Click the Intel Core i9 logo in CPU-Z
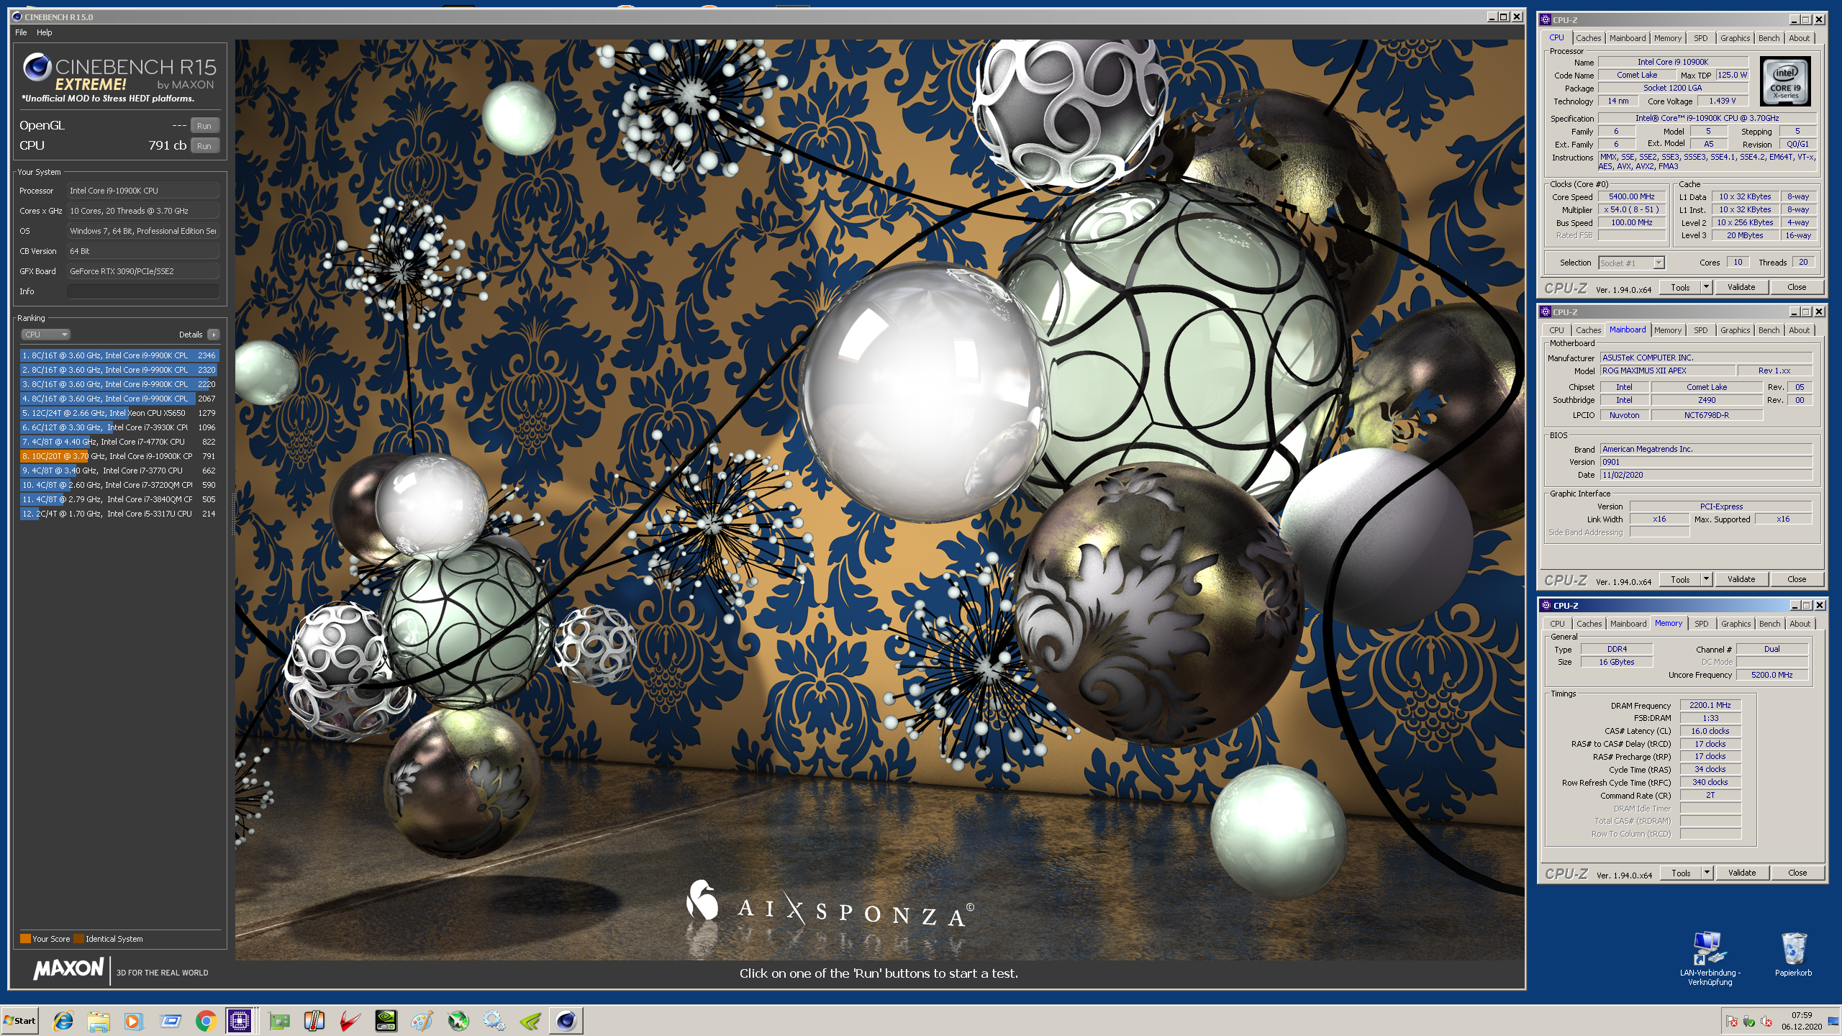1842x1036 pixels. click(1785, 83)
